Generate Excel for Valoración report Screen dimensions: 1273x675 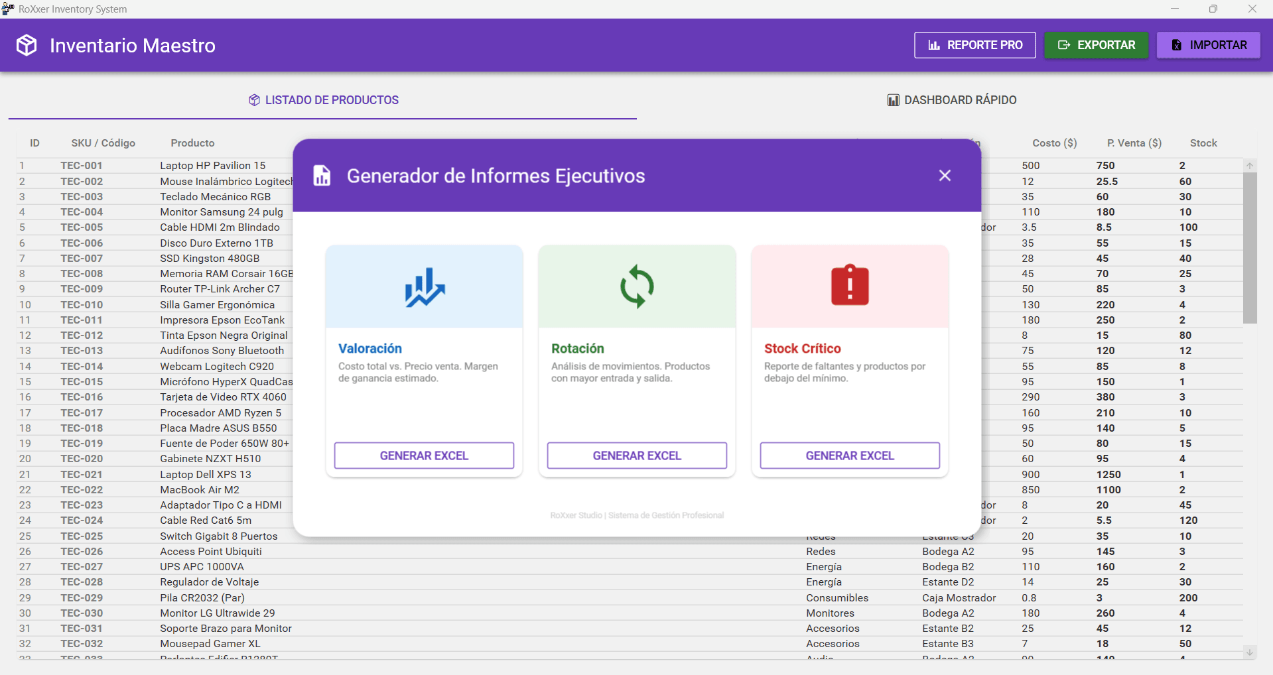pyautogui.click(x=424, y=456)
